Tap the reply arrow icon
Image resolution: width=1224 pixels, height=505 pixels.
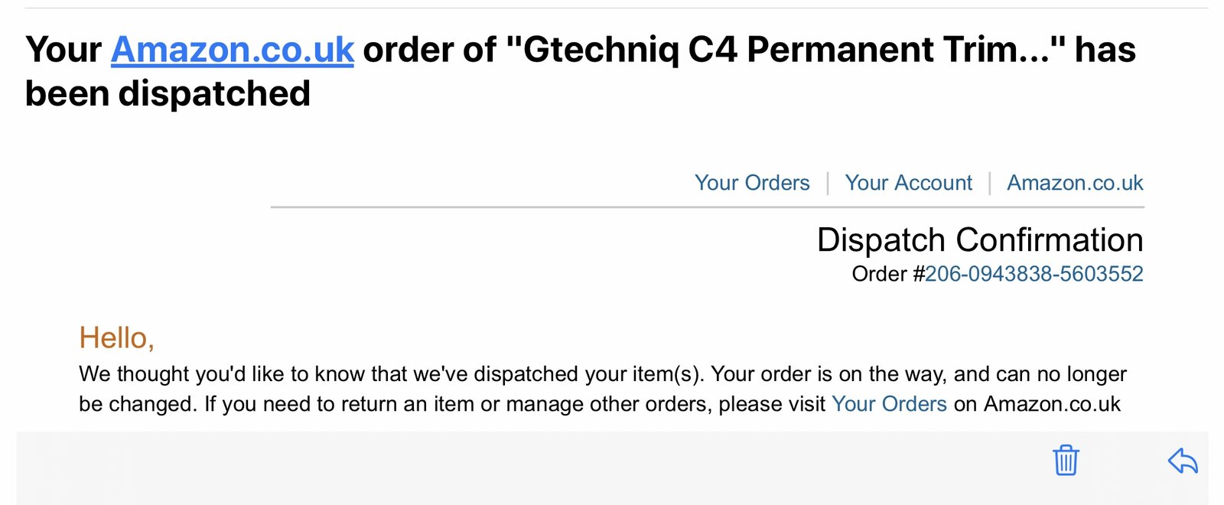point(1183,461)
